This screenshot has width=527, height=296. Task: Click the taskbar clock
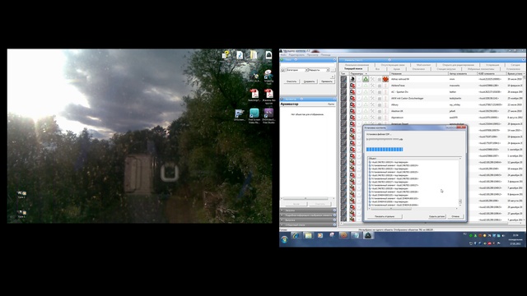[515, 239]
